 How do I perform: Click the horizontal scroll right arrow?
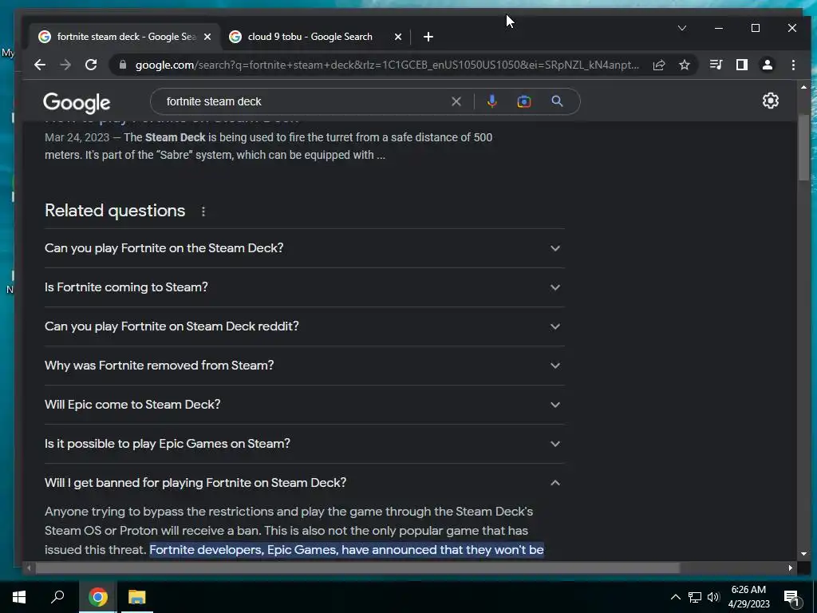(791, 568)
